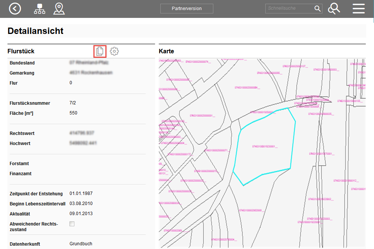Click the map location pin icon
Viewport: 374px width, 249px height.
tap(59, 9)
